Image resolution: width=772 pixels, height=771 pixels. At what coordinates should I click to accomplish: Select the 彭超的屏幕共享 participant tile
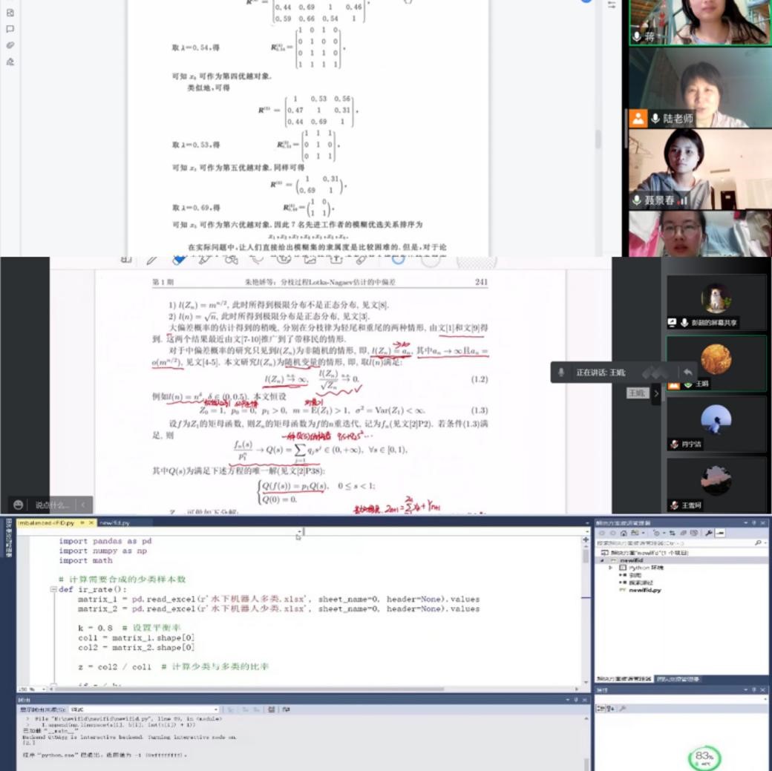click(716, 302)
